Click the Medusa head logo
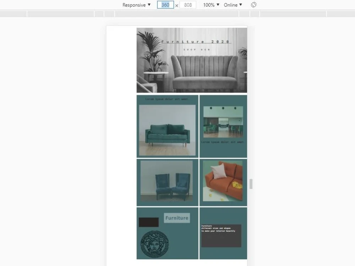This screenshot has width=355, height=266. [155, 244]
